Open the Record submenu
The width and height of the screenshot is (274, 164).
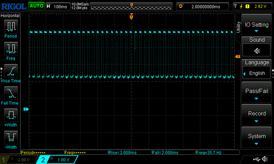tap(256, 115)
